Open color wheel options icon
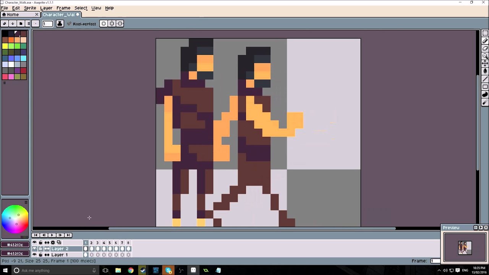The height and width of the screenshot is (275, 489). click(26, 202)
